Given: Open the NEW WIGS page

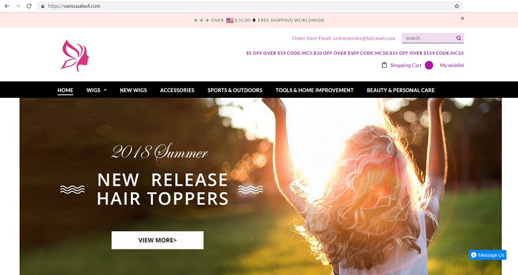Looking at the screenshot, I should click(x=133, y=90).
